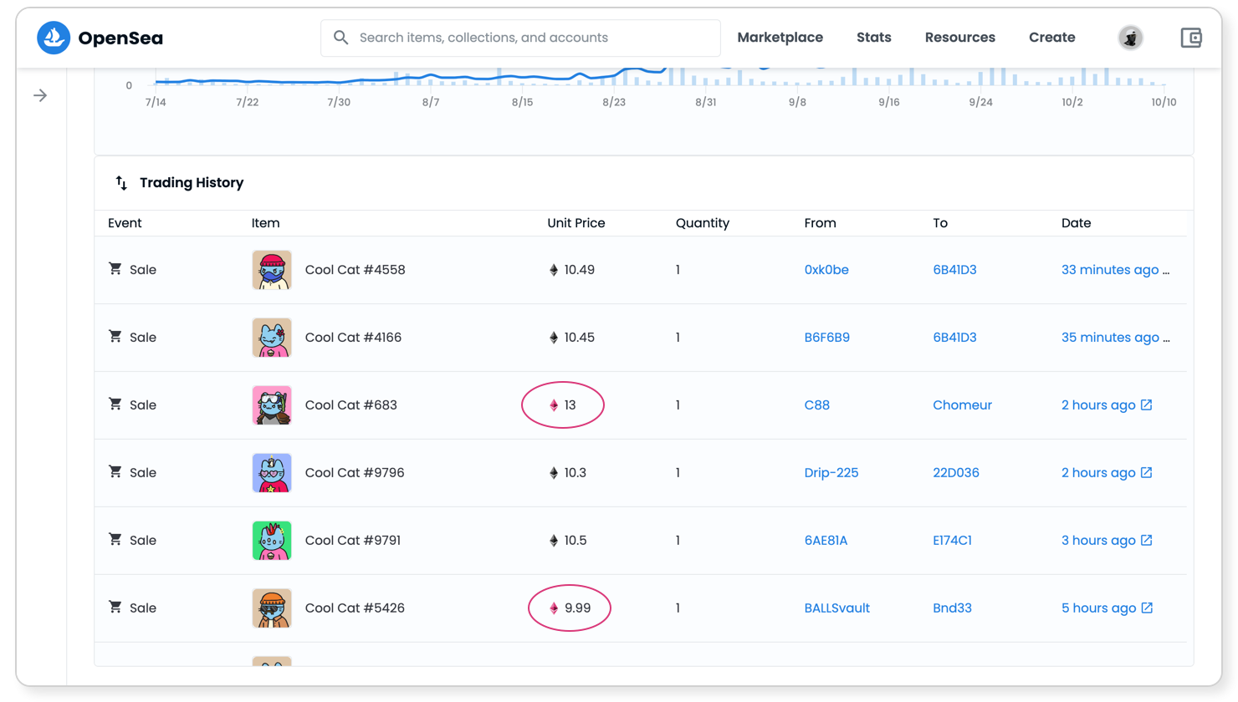Viewport: 1238px width, 702px height.
Task: Open the wallet icon in header
Action: (1191, 38)
